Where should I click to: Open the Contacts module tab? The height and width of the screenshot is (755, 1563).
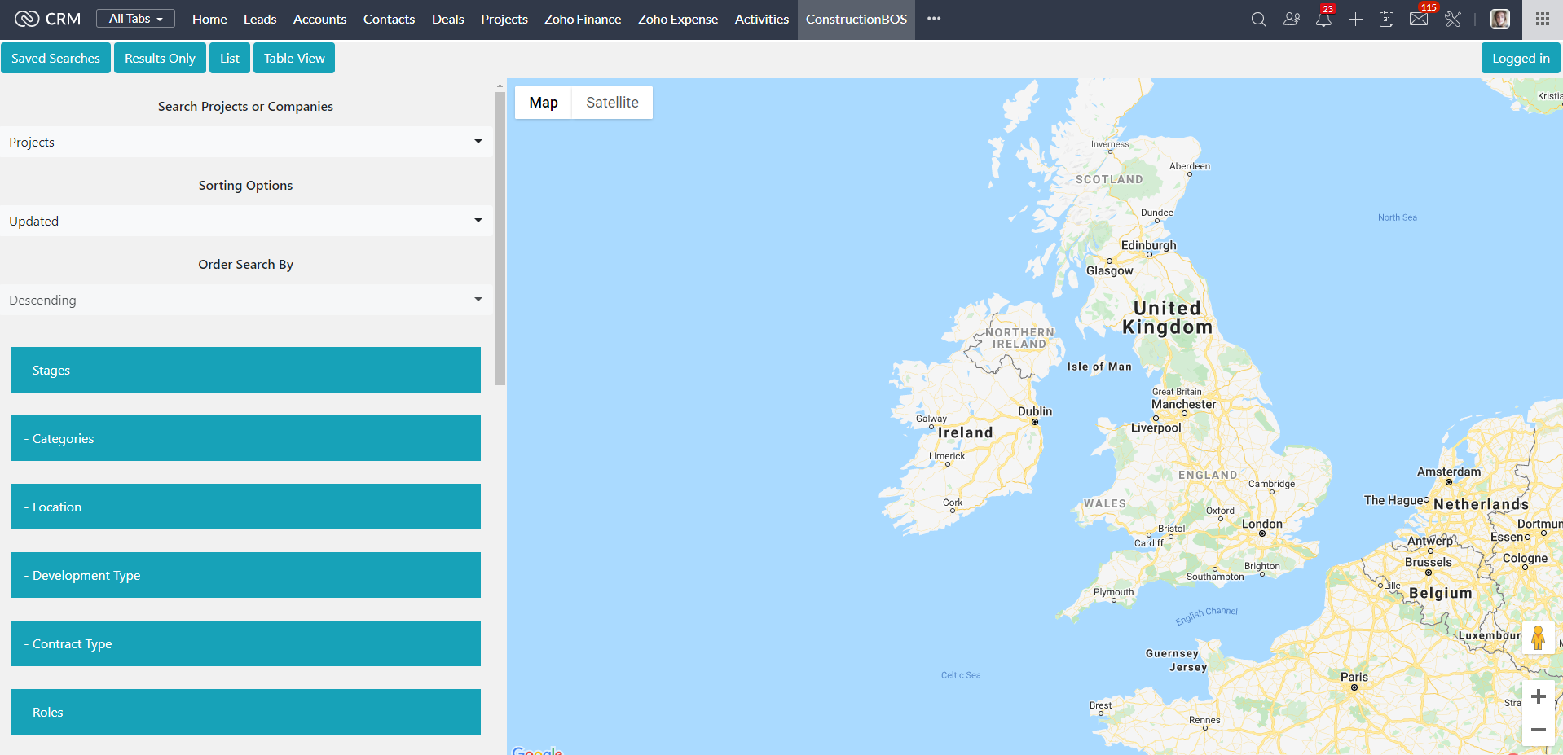(389, 19)
